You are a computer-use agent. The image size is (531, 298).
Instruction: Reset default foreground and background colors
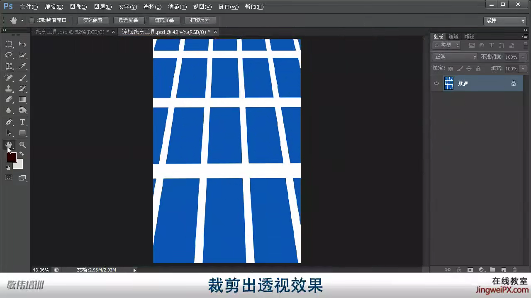(8, 168)
